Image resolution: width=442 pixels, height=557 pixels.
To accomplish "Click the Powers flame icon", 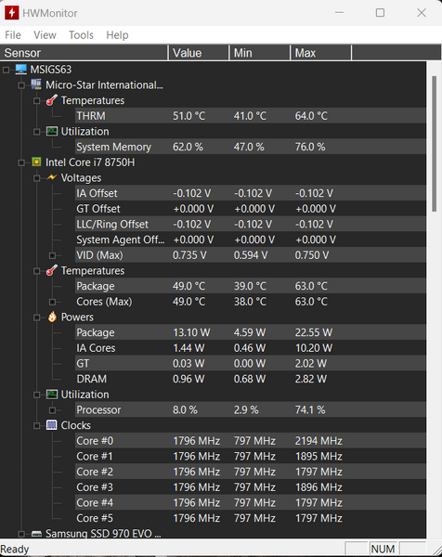I will (x=52, y=317).
